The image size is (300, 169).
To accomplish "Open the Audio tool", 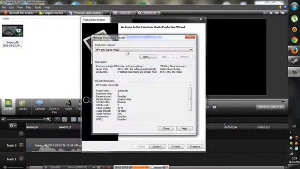I will [68, 105].
